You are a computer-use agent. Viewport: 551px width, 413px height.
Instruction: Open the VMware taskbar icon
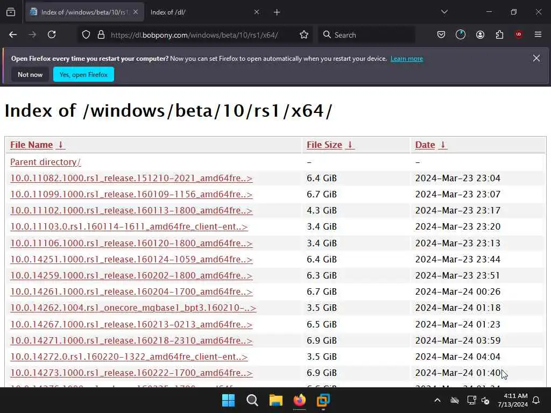[323, 400]
